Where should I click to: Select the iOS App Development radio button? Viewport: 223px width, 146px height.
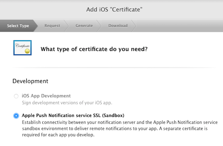pos(16,96)
